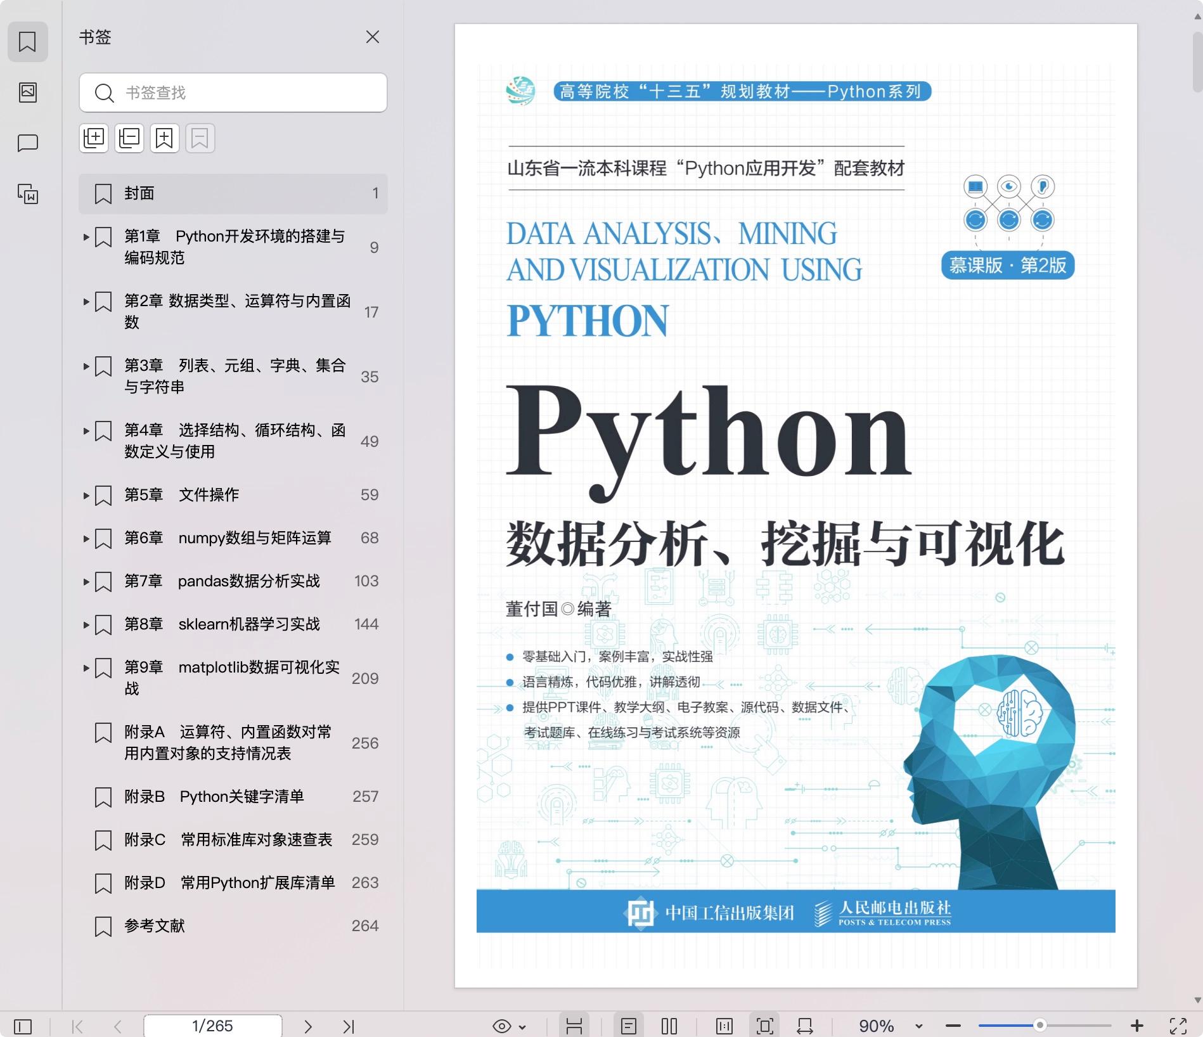Screen dimensions: 1203x1037
Task: Expand 第4章 选择结构 chapter
Action: [86, 431]
